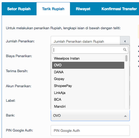Choose BCA in the bank options
This screenshot has height=138, width=139.
tap(88, 99)
